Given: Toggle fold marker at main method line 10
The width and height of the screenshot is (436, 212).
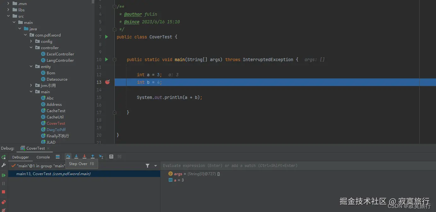Looking at the screenshot, I should 114,60.
